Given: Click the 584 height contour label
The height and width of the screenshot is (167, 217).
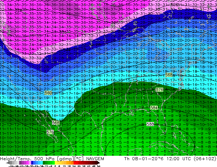Looking at the screenshot, I should tap(154, 108).
